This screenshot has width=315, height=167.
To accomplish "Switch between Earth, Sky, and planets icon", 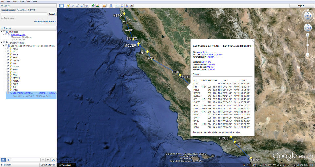I will (104, 6).
